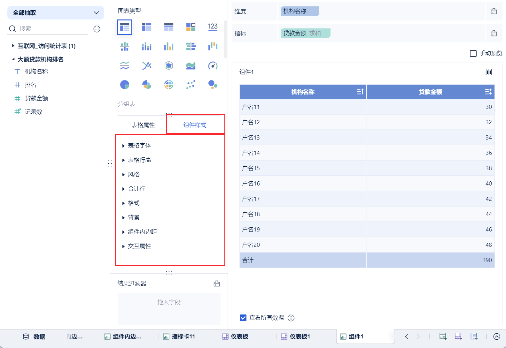Image resolution: width=506 pixels, height=348 pixels.
Task: Open the 数据 tab in the bottom bar
Action: [x=34, y=337]
